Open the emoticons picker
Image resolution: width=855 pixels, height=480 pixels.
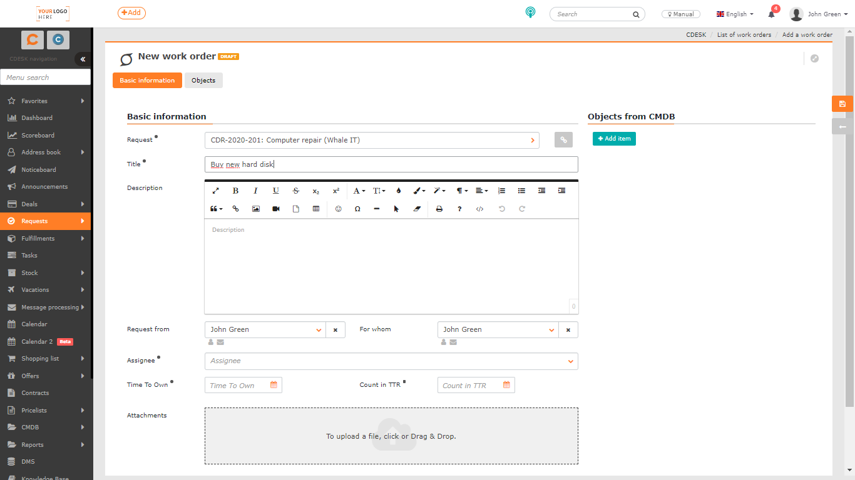point(339,209)
